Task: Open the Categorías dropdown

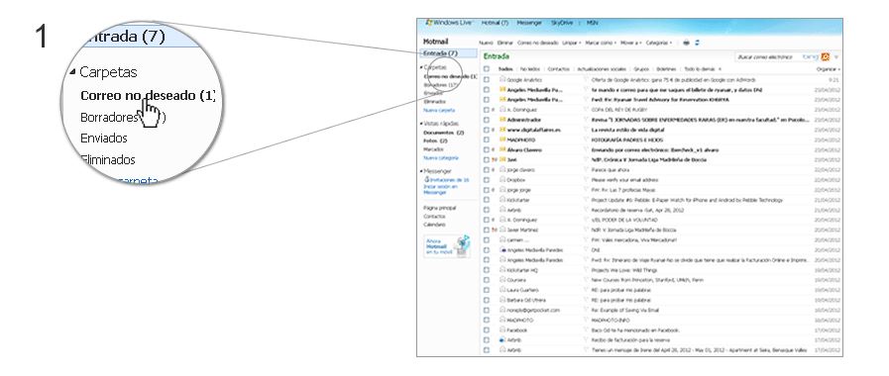Action: click(659, 43)
